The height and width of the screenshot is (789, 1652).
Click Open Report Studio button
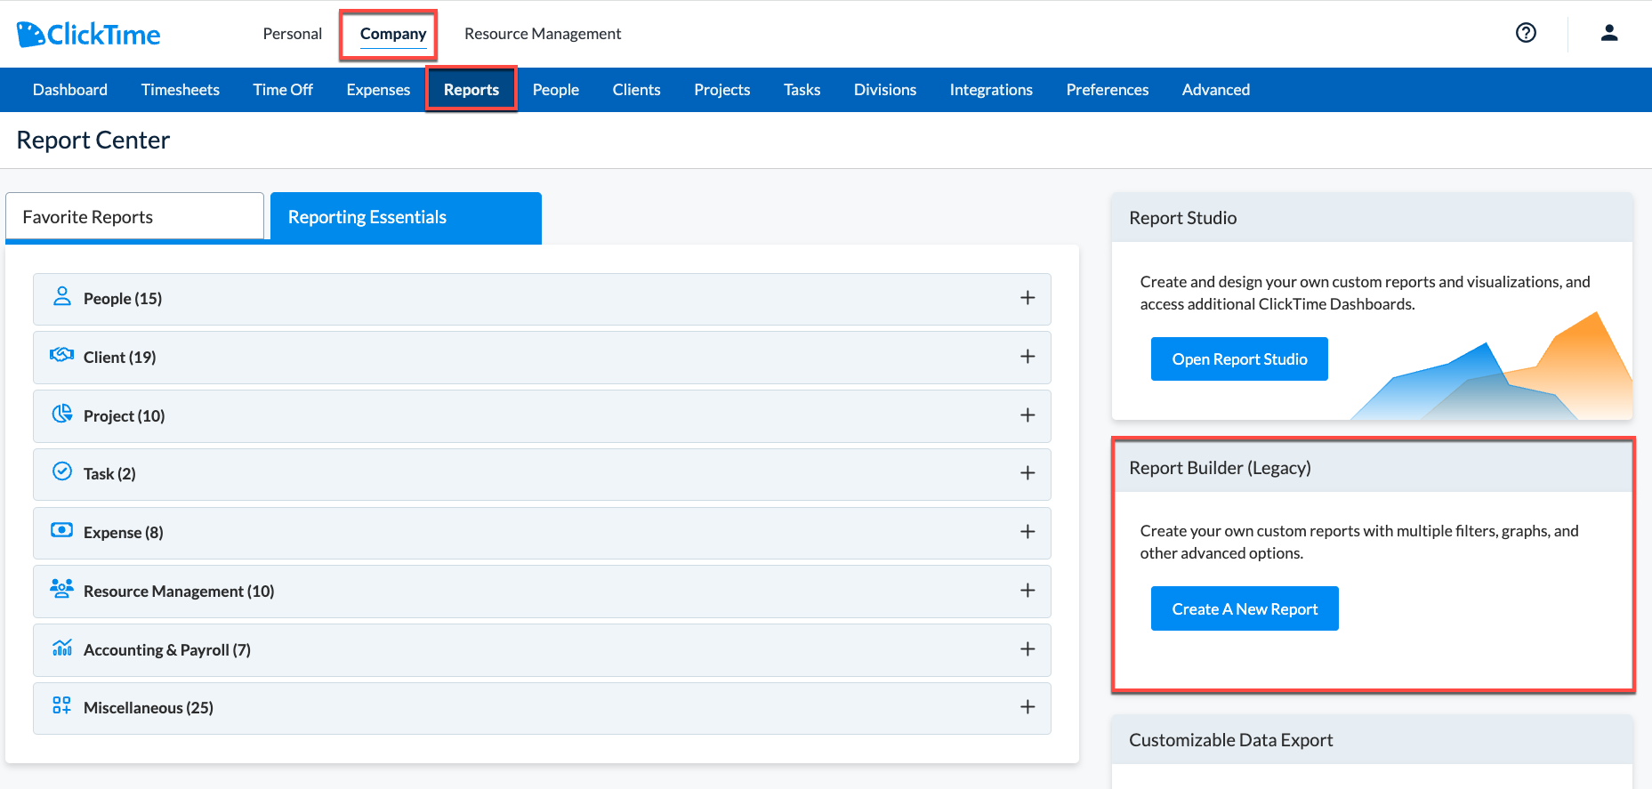pyautogui.click(x=1239, y=358)
